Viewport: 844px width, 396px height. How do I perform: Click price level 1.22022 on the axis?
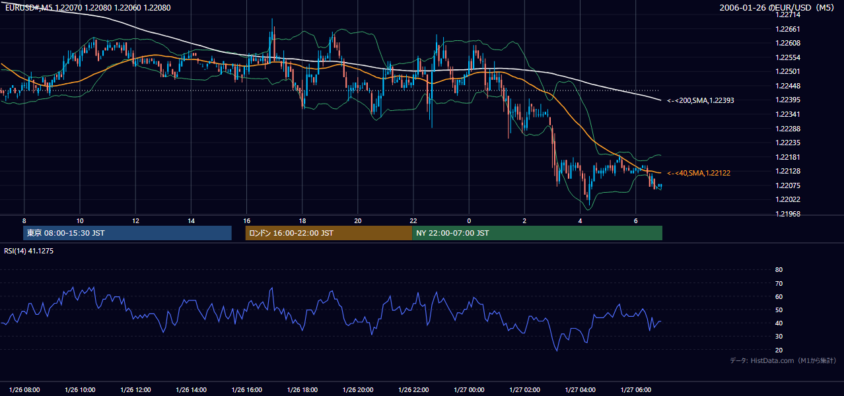[789, 200]
